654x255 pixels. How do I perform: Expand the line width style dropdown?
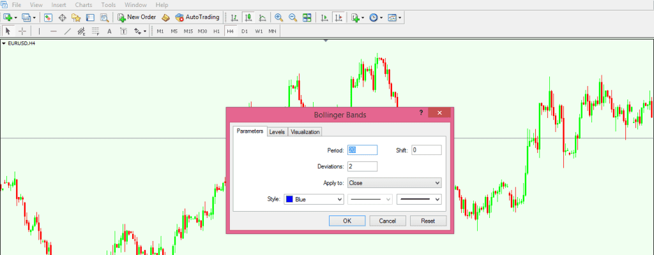point(419,200)
